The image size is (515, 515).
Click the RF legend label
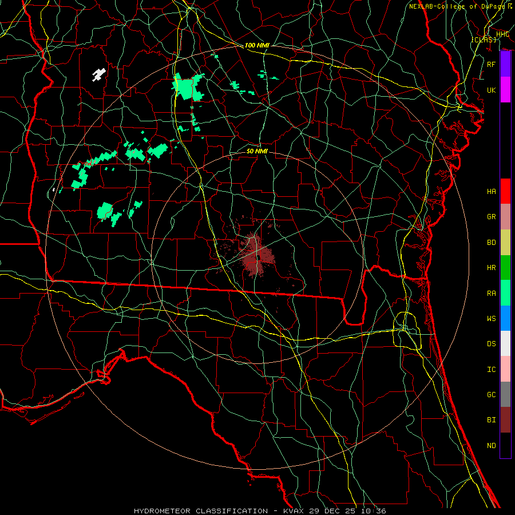click(x=491, y=64)
